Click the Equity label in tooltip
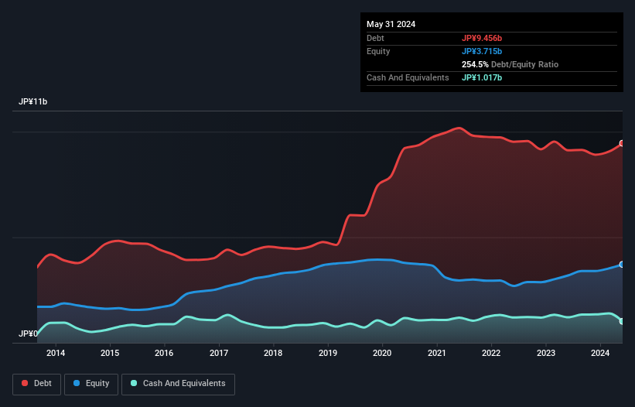This screenshot has height=407, width=635. pos(378,51)
